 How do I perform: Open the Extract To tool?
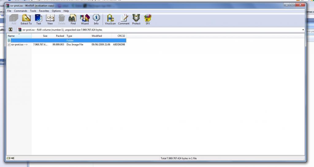(26, 19)
